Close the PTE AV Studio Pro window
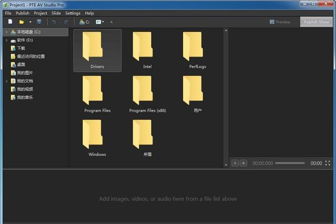 point(326,3)
